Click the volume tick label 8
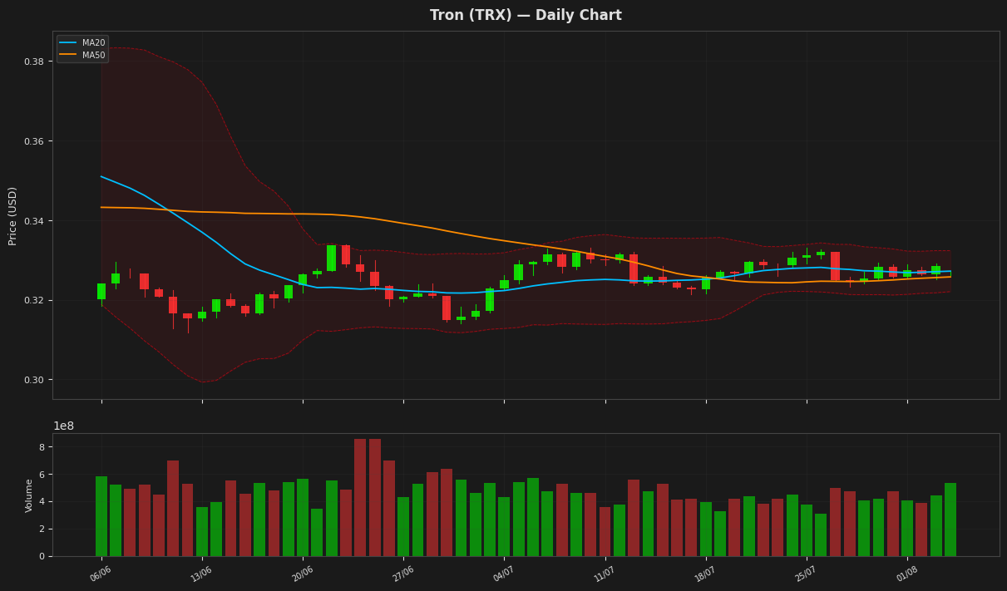The image size is (1007, 591). (42, 447)
